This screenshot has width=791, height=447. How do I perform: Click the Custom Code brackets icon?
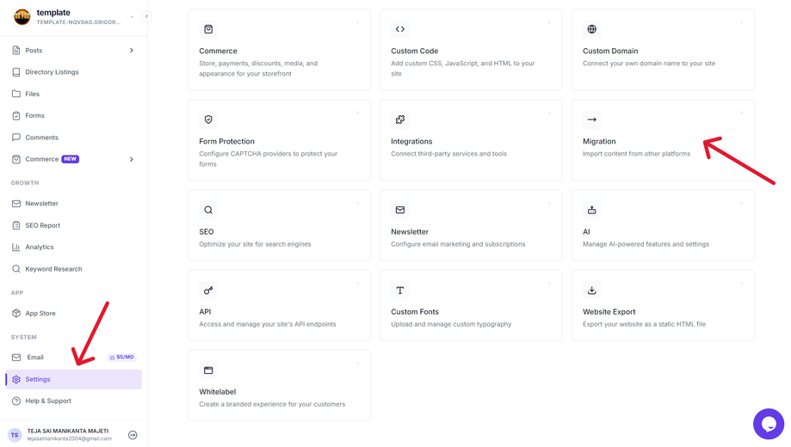click(x=400, y=29)
